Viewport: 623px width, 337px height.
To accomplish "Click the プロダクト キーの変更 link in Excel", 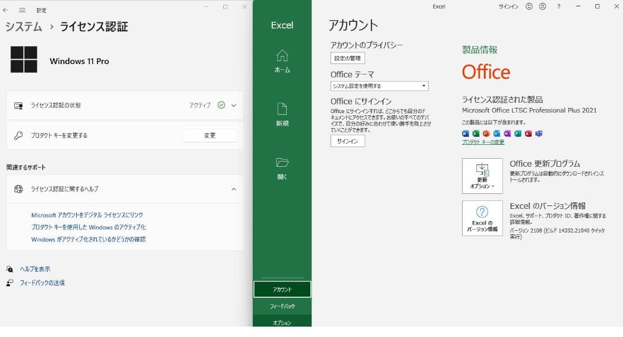I will (483, 142).
